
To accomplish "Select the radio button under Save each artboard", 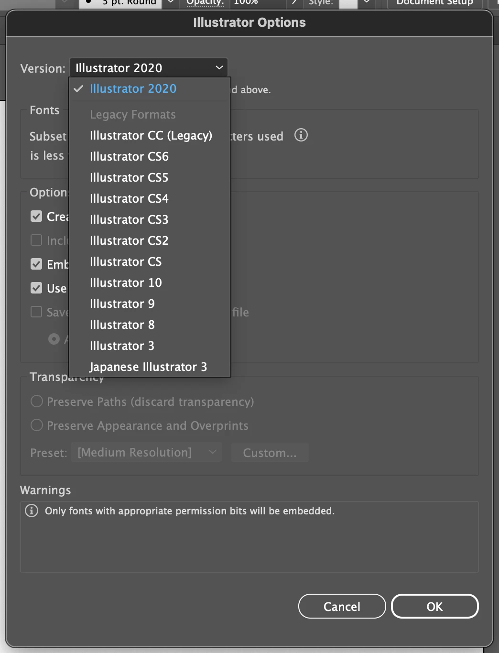I will [54, 339].
